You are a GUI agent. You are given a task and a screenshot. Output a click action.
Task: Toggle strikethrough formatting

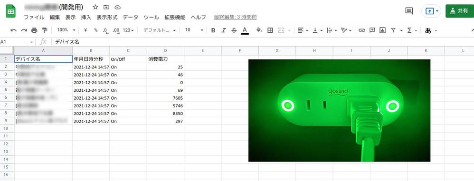tap(234, 30)
